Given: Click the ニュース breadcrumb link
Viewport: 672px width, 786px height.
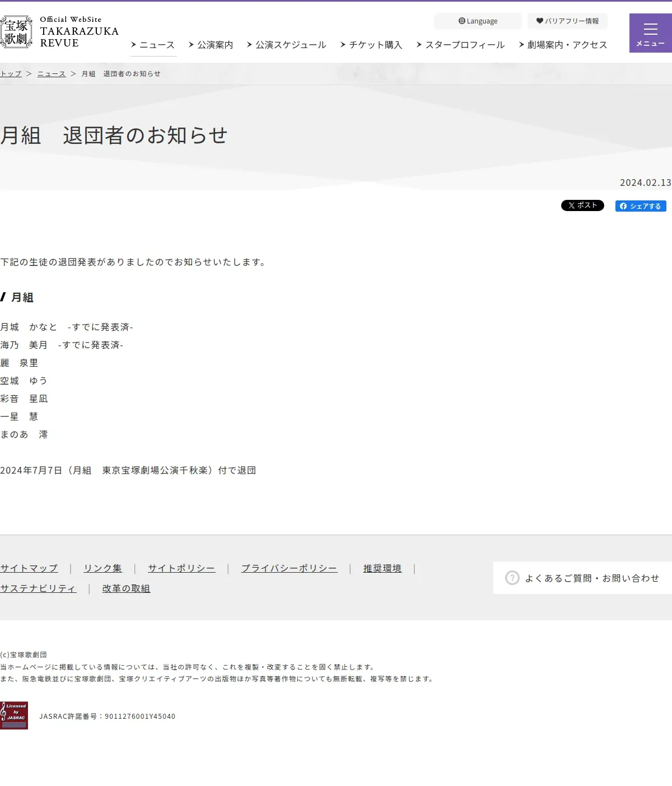Looking at the screenshot, I should [52, 74].
